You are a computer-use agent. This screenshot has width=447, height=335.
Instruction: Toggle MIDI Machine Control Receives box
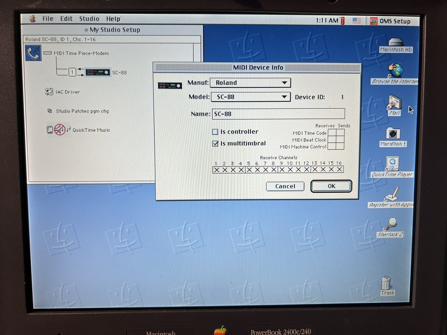332,146
